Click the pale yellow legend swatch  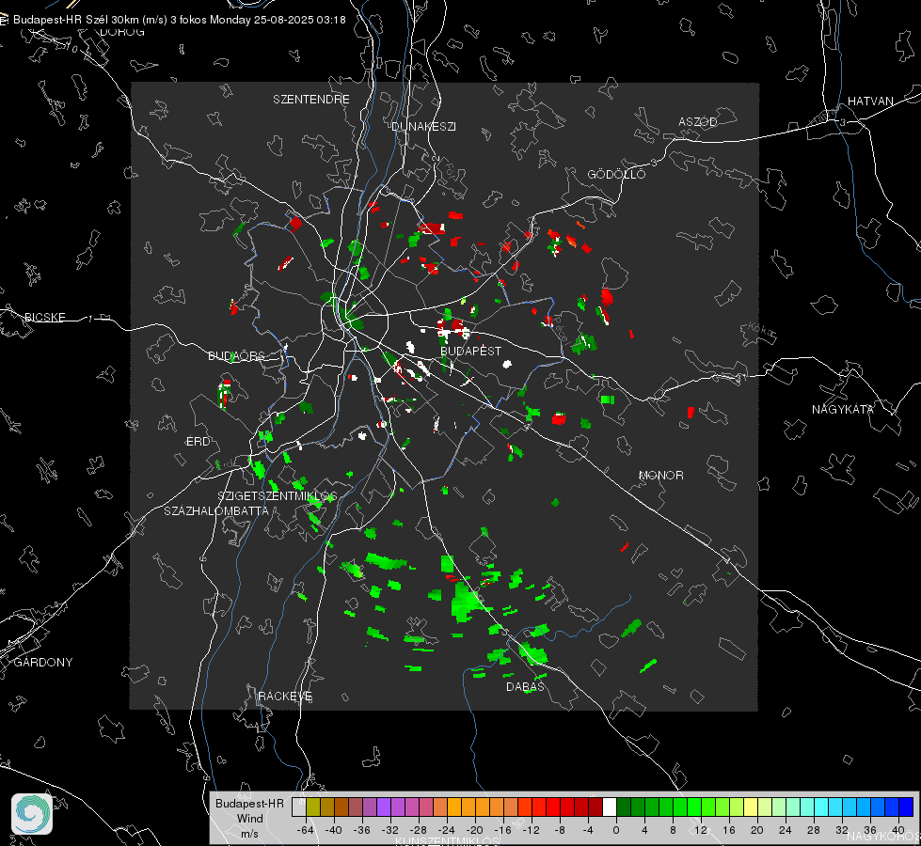click(x=751, y=807)
